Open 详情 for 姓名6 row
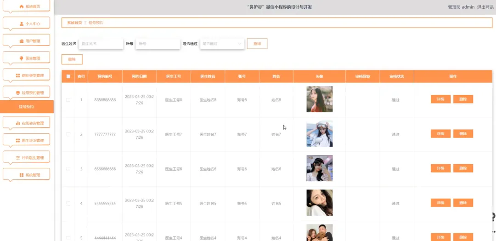Screen dimensions: 496x241 (x=440, y=168)
